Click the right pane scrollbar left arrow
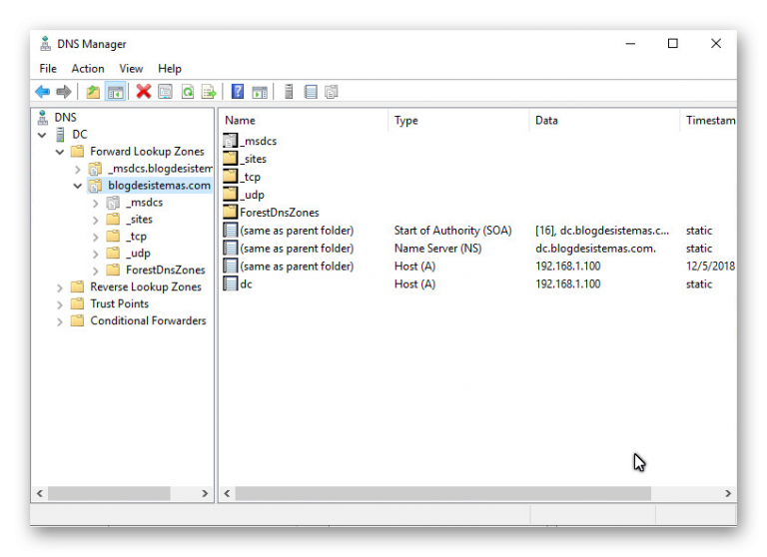The image size is (767, 557). (227, 493)
